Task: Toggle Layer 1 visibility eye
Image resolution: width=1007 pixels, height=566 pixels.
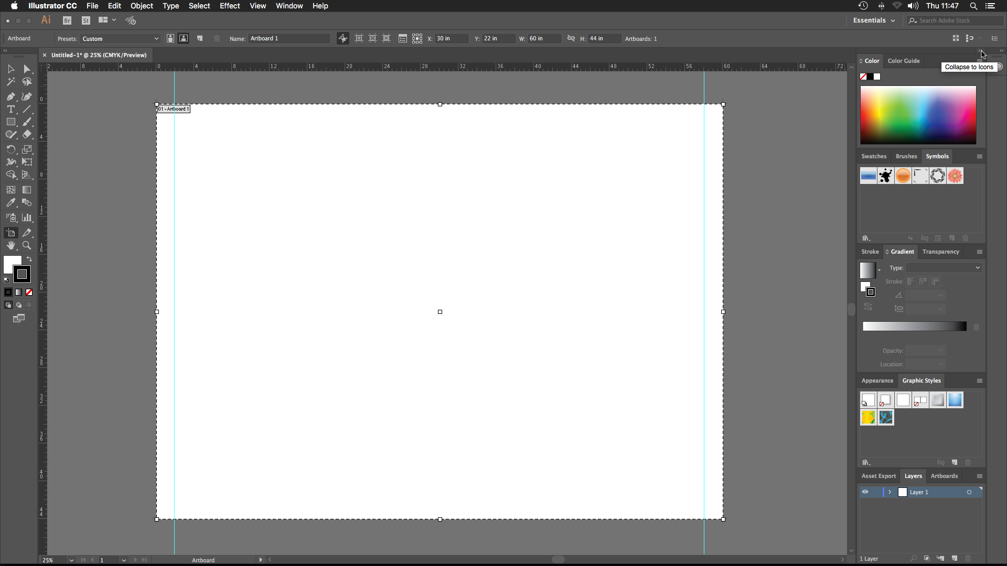Action: coord(865,492)
